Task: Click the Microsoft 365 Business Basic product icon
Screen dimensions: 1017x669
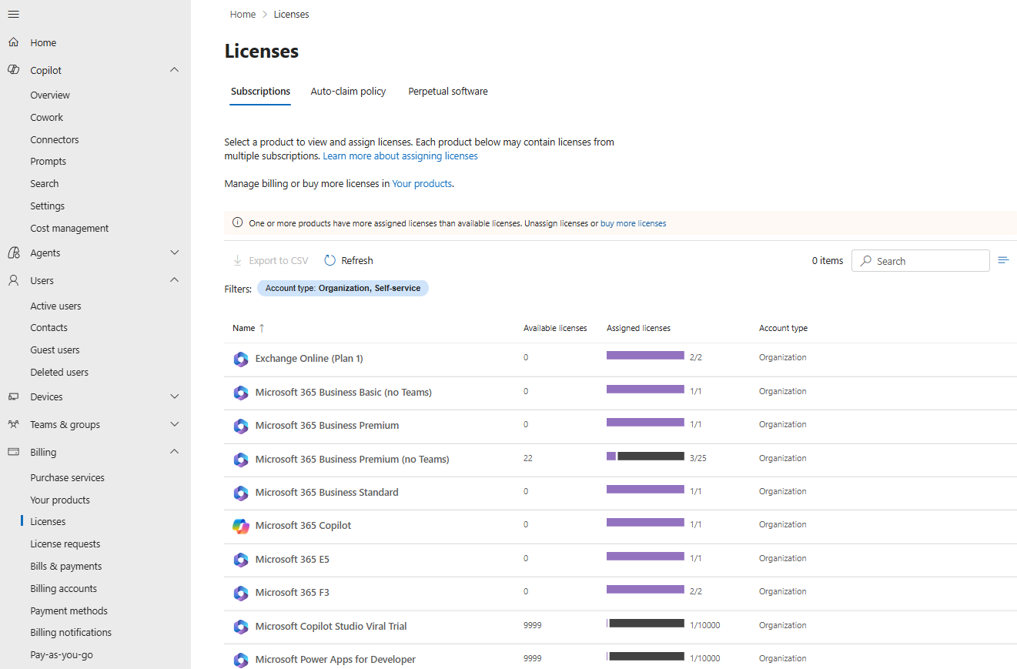Action: click(x=241, y=393)
